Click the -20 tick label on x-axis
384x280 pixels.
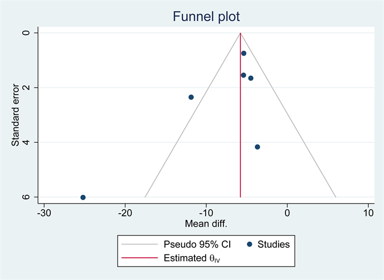pyautogui.click(x=125, y=213)
